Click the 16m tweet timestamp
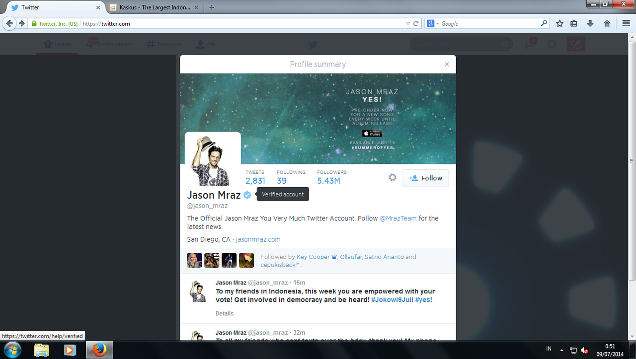The image size is (636, 359). point(299,283)
